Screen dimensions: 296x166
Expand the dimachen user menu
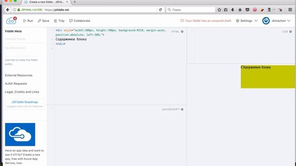point(281,21)
